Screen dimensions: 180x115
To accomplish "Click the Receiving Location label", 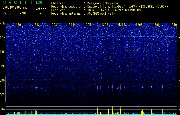I will coord(67,7).
